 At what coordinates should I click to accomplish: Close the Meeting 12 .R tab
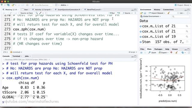18,10
